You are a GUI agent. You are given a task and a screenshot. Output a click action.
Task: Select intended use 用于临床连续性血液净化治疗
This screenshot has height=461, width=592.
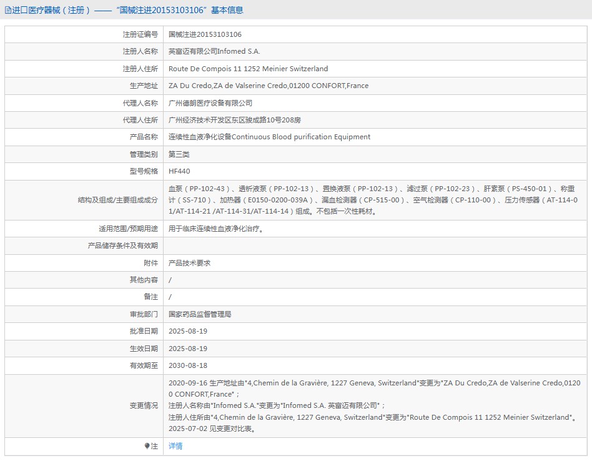tap(216, 229)
